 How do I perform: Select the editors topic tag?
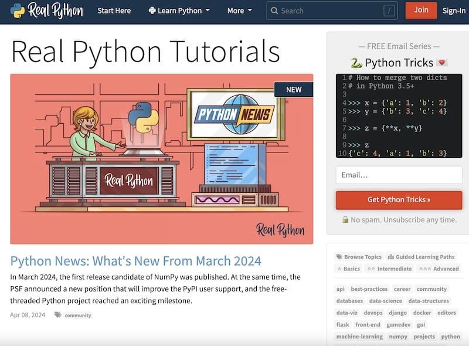coord(447,313)
